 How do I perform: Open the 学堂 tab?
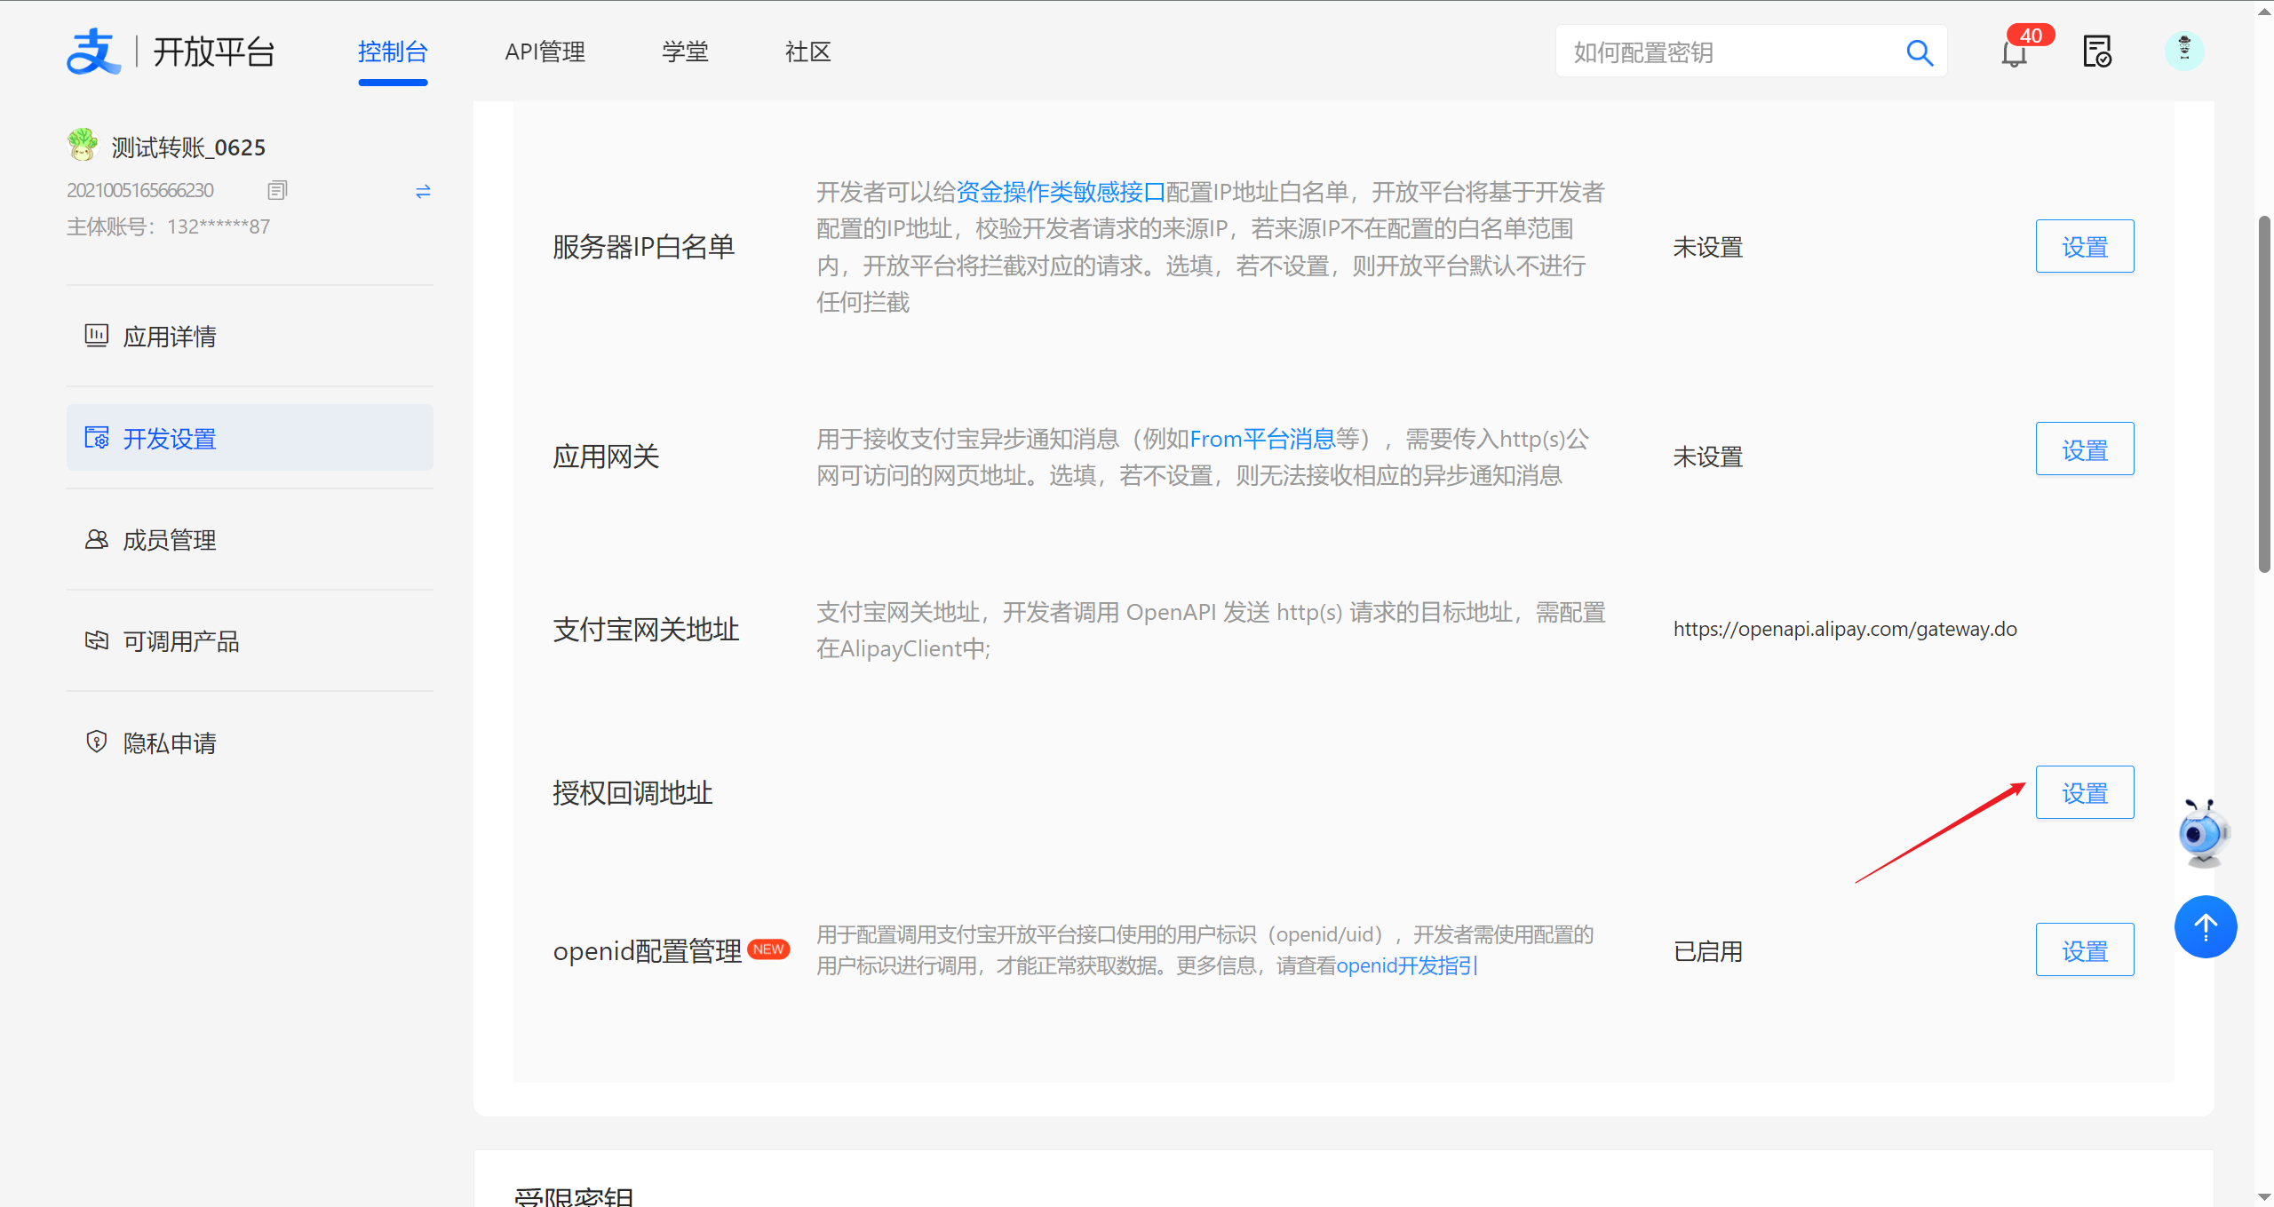685,52
